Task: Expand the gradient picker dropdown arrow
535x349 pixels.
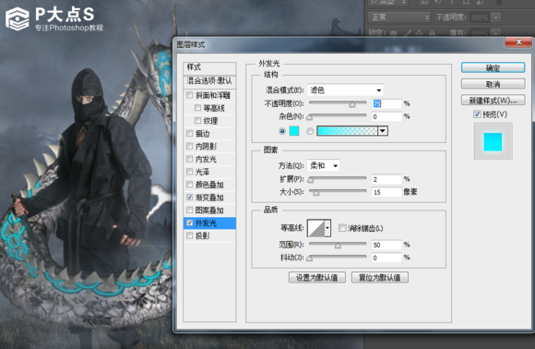Action: pos(383,131)
